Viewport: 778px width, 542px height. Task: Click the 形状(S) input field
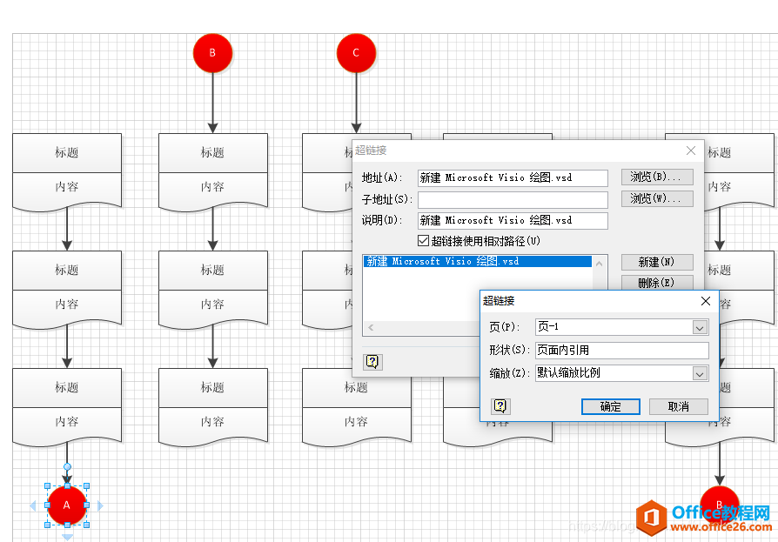(621, 350)
